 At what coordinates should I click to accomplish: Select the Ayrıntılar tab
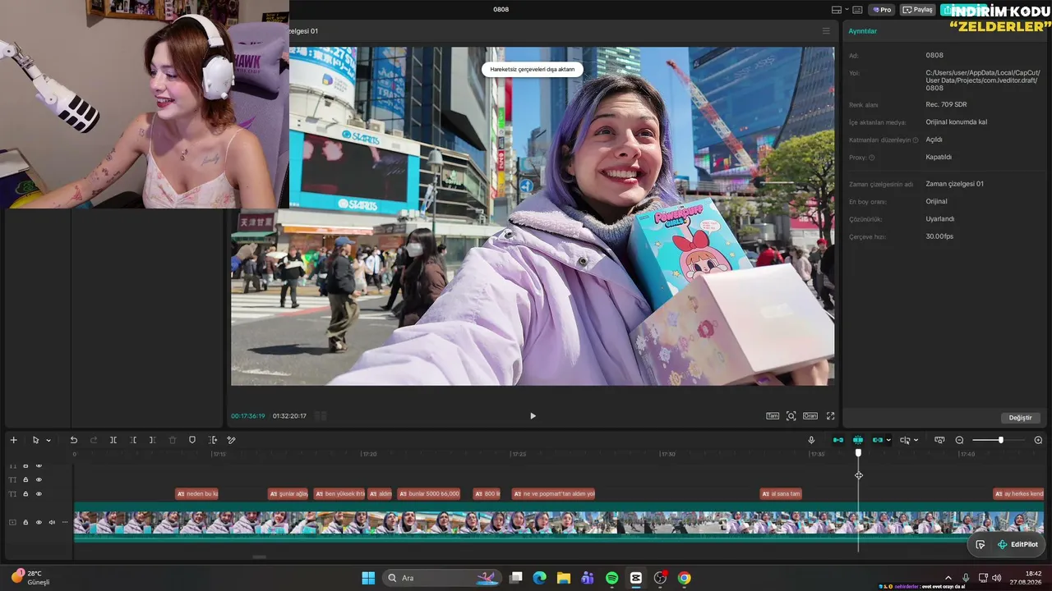[863, 31]
